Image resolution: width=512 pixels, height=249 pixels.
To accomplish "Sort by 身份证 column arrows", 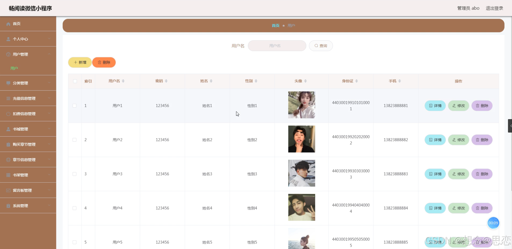I will pos(357,81).
